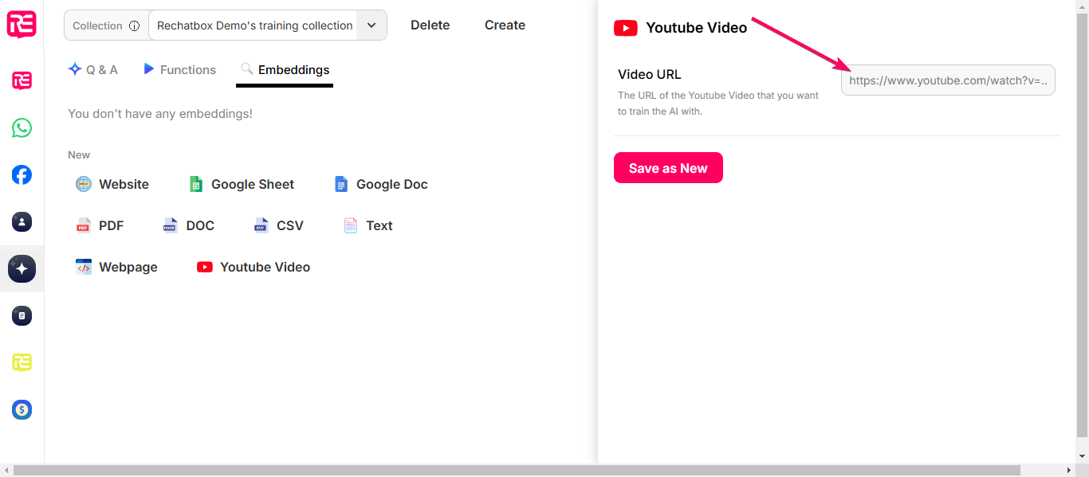Expand the collection dropdown arrow
This screenshot has width=1089, height=477.
pyautogui.click(x=372, y=25)
